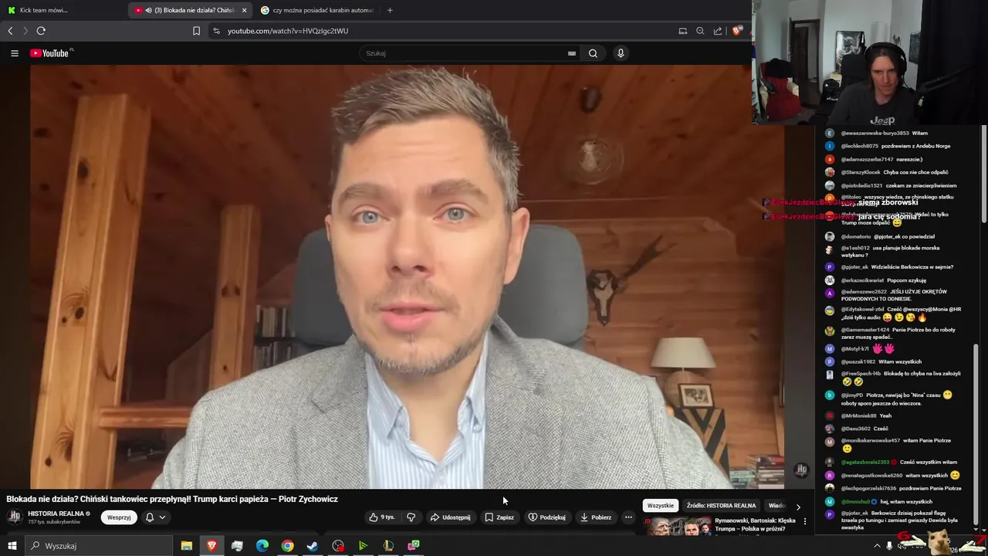988x556 pixels.
Task: Open site settings icon in the address bar
Action: 216,31
